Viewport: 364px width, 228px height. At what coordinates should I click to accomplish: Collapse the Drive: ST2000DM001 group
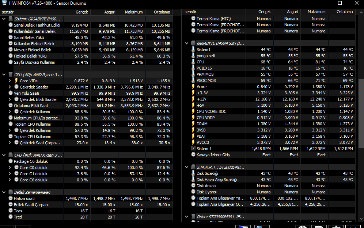187,217
